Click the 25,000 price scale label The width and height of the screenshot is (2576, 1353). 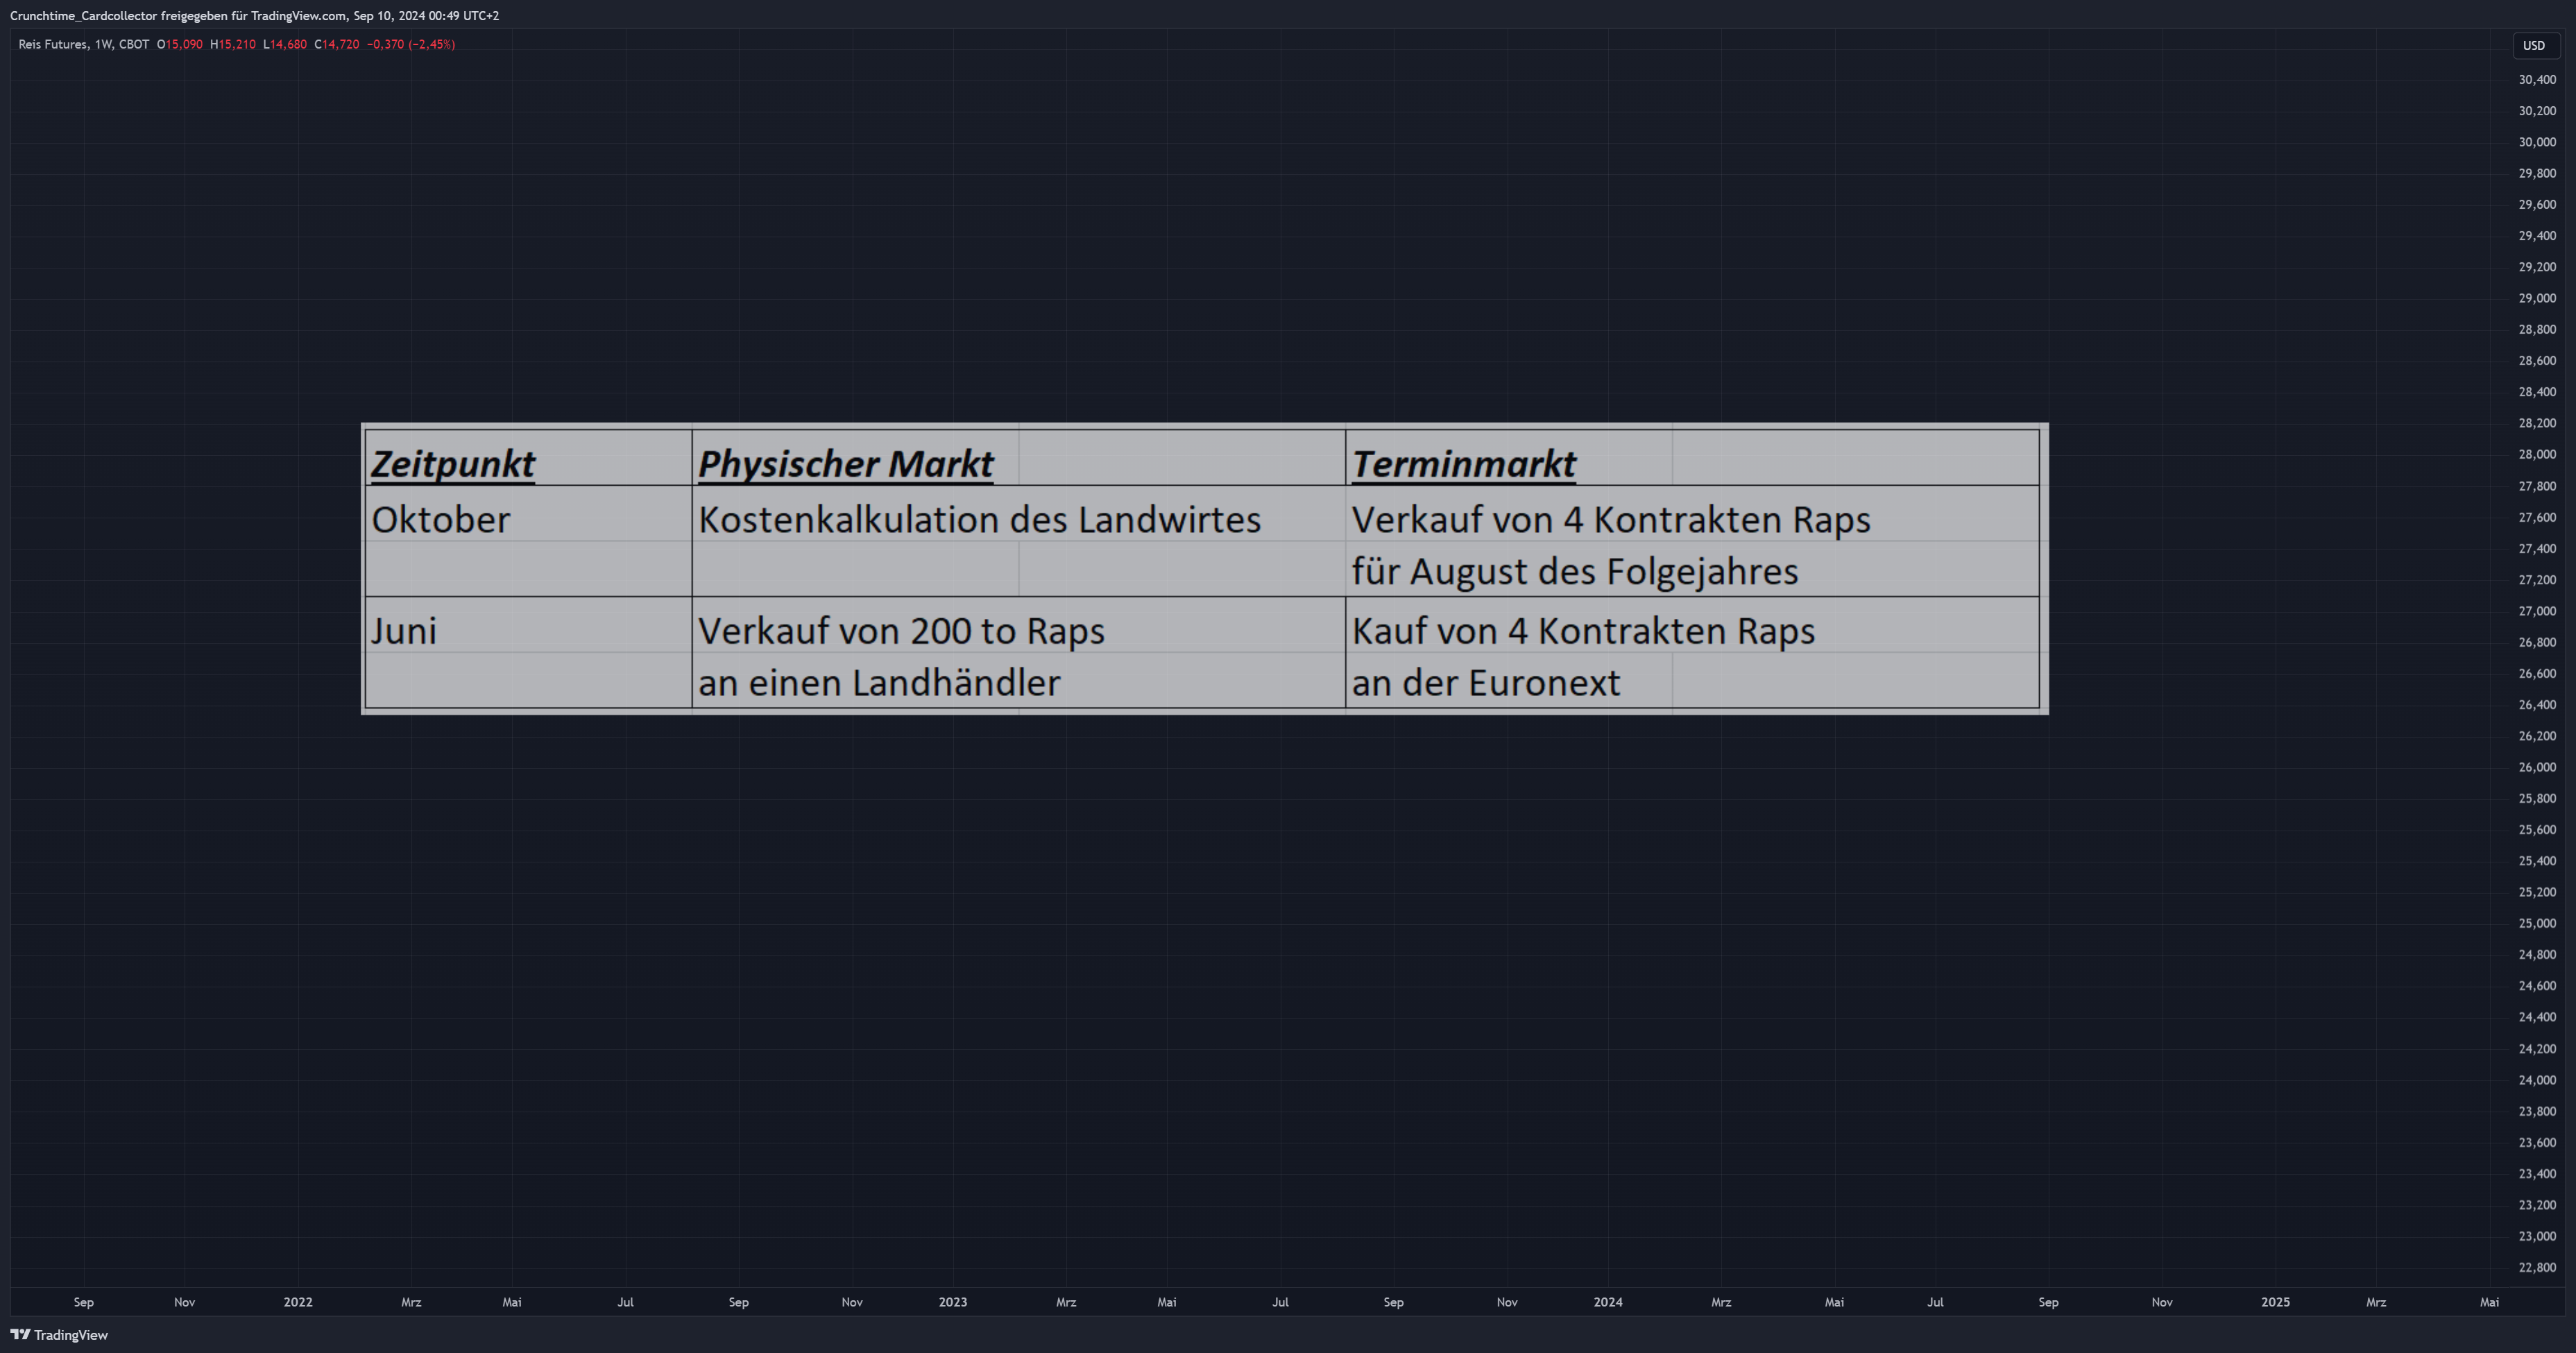click(x=2537, y=923)
